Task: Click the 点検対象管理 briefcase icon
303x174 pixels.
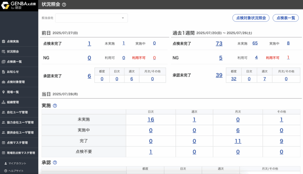Action: (4, 82)
